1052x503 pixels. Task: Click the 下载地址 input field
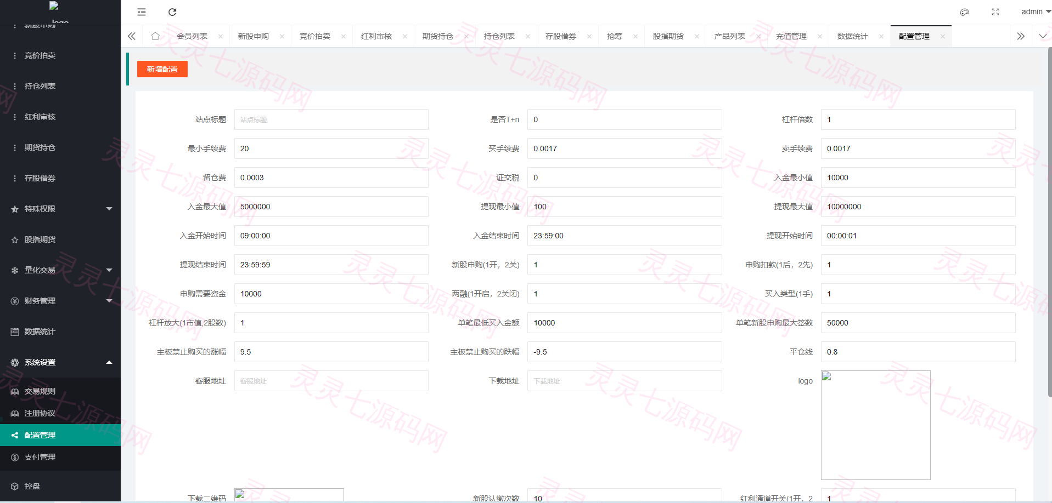point(625,381)
